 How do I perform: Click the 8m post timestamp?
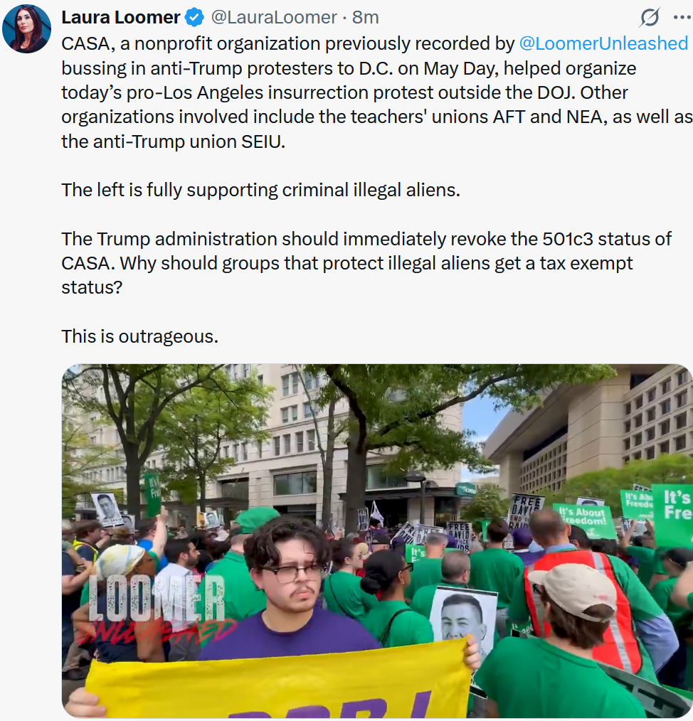click(366, 18)
